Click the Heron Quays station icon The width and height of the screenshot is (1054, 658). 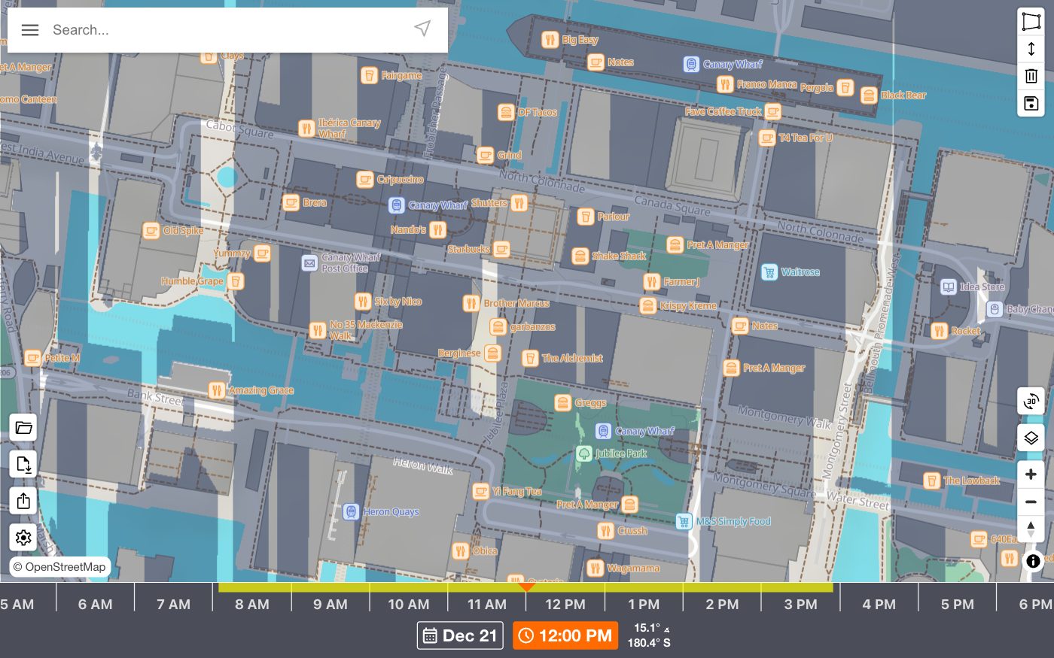pyautogui.click(x=351, y=511)
